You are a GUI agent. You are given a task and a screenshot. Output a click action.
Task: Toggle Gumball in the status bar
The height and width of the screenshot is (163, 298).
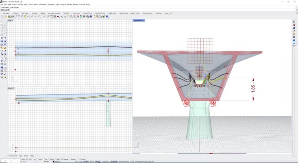pos(114,162)
